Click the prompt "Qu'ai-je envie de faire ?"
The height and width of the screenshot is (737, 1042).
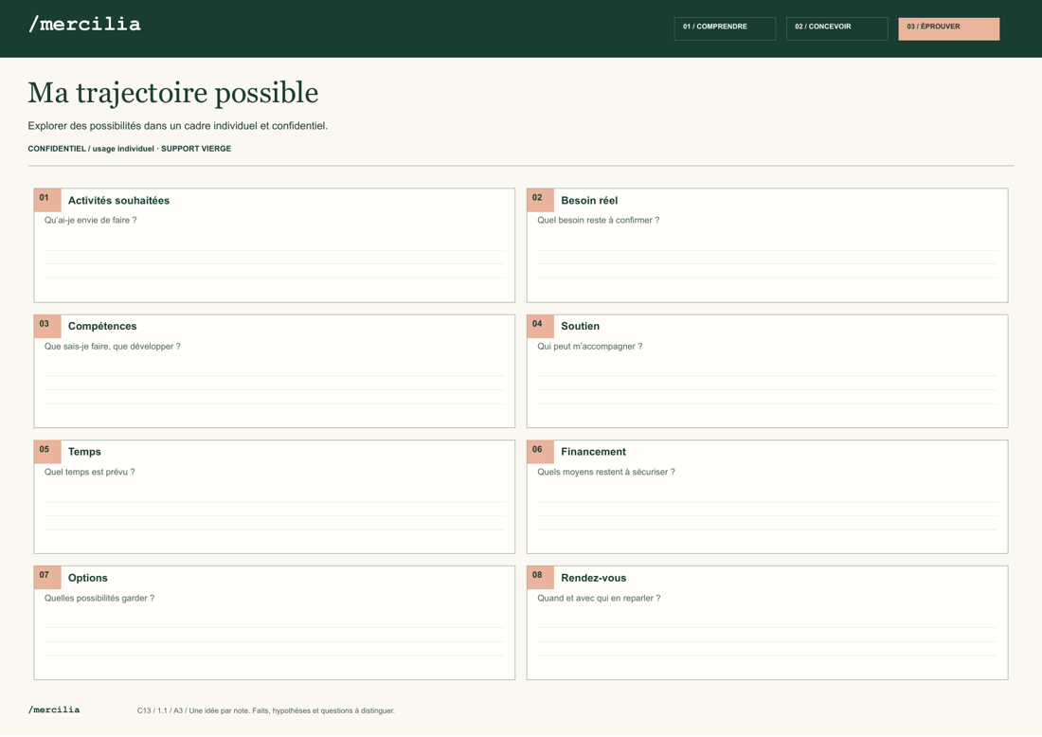90,220
